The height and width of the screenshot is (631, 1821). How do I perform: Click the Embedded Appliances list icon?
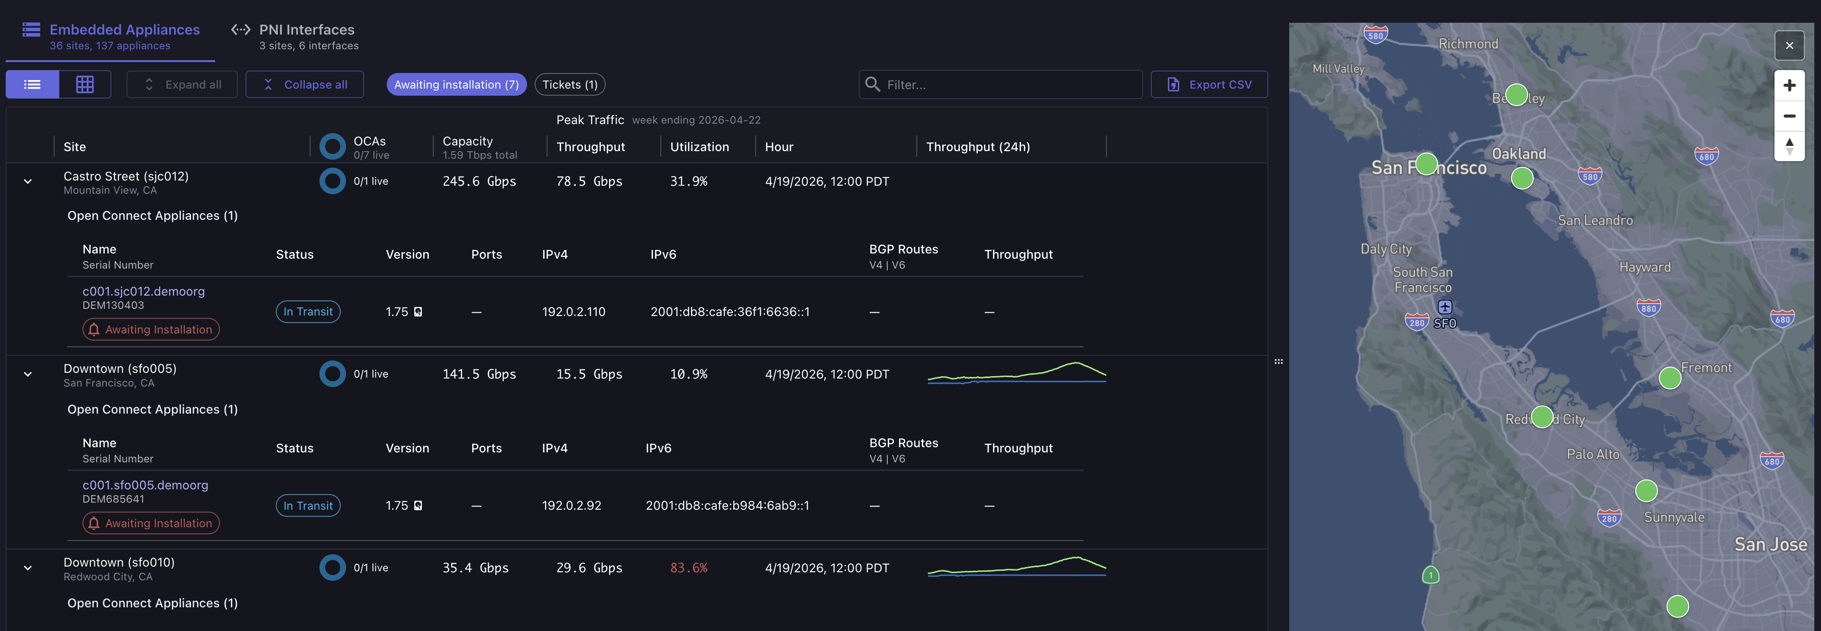pos(31,30)
